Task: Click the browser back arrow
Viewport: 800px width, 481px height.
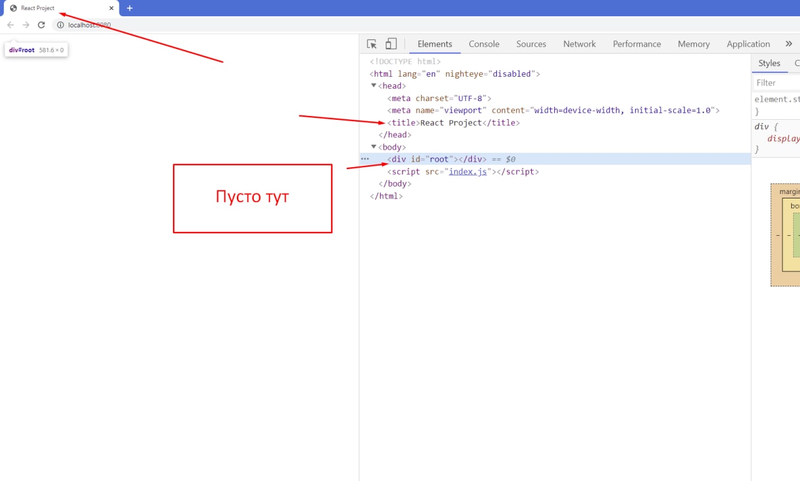Action: click(10, 25)
